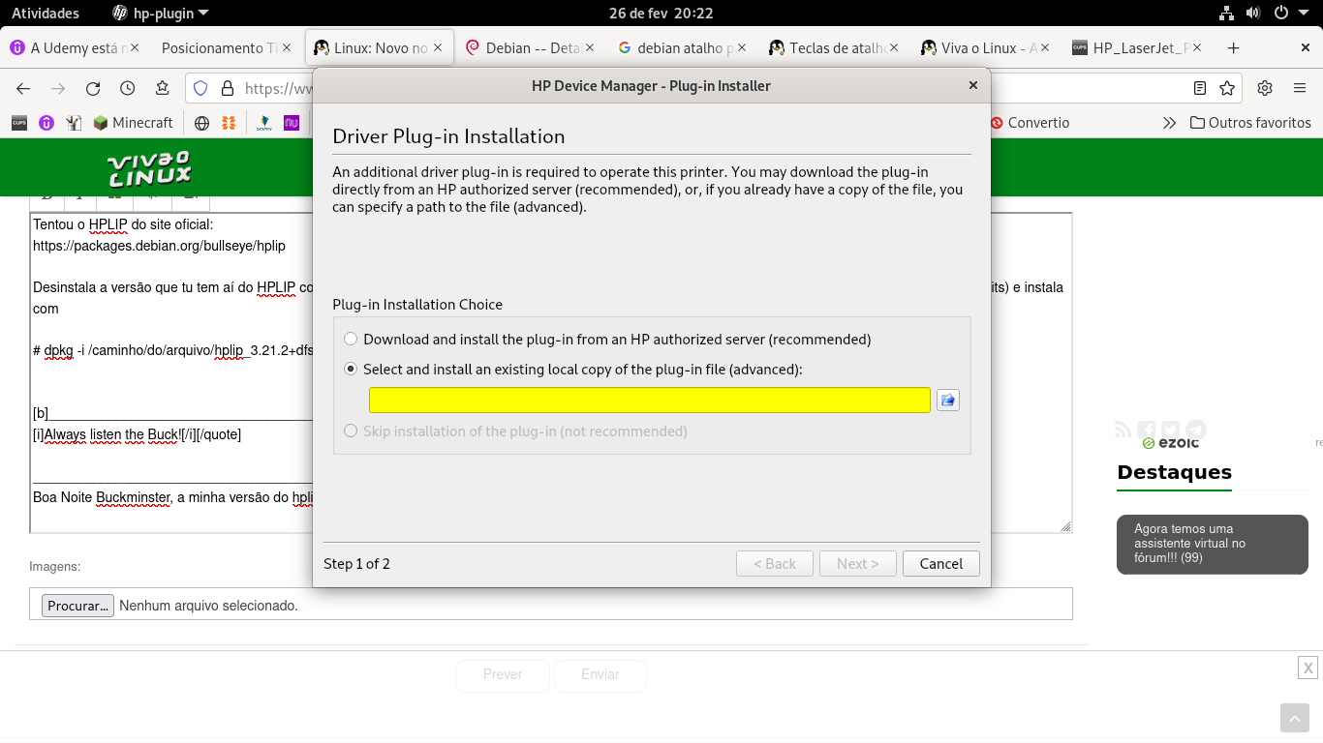Switch to the Debian -- Details tab

tap(532, 47)
